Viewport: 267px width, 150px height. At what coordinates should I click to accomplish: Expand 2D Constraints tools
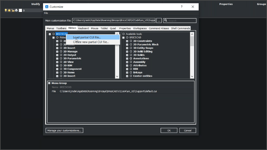point(127,41)
